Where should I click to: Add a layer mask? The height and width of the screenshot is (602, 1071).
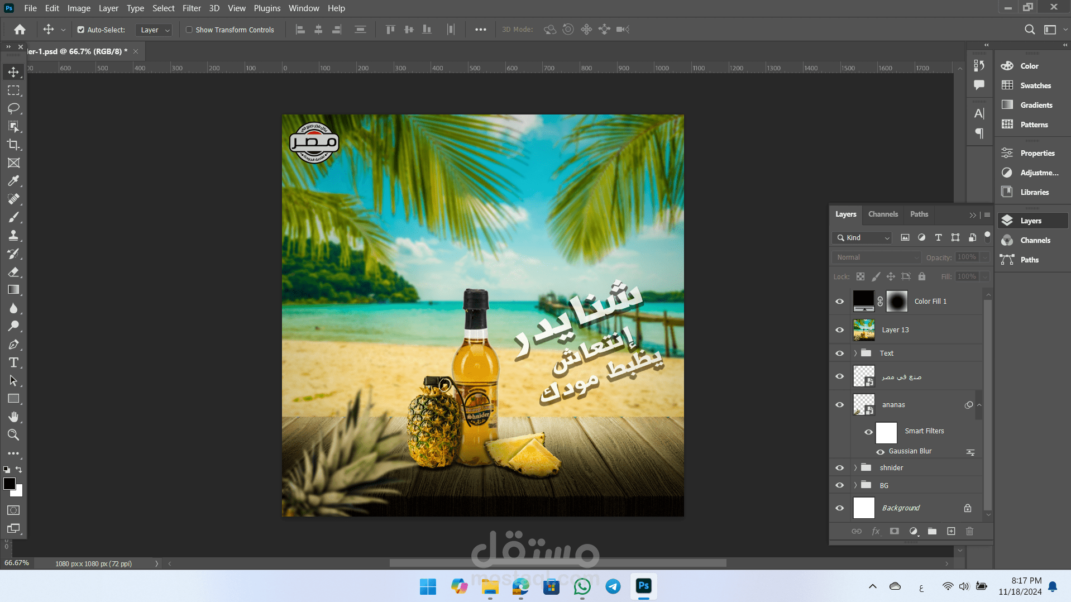(895, 531)
